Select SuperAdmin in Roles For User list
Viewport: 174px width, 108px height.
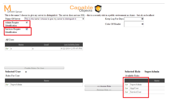coord(16,84)
